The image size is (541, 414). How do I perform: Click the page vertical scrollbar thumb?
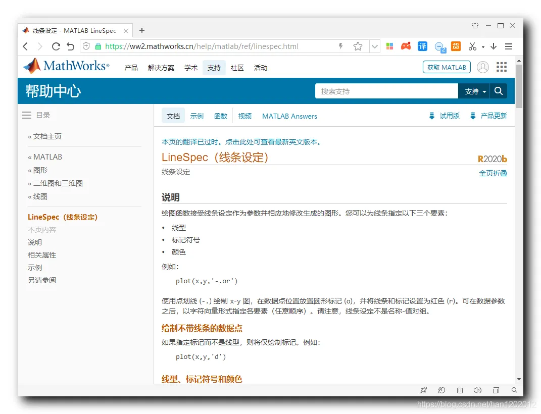pyautogui.click(x=519, y=86)
